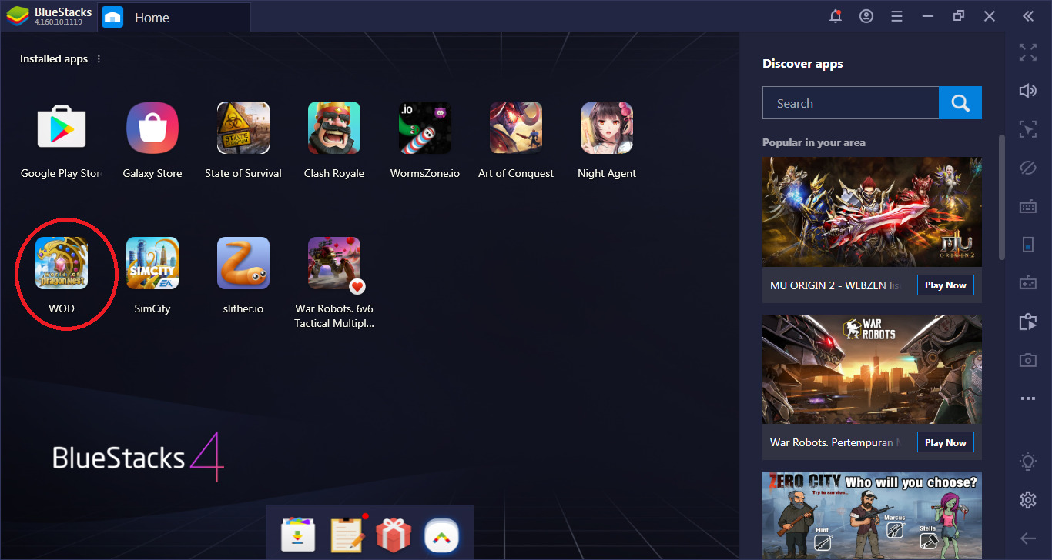The image size is (1052, 560).
Task: Open the account profile icon
Action: tap(866, 16)
